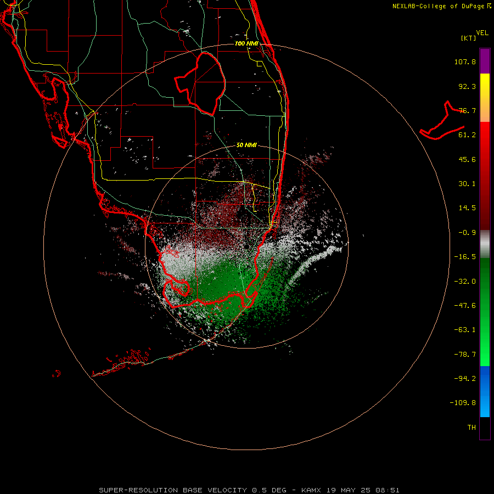Click the Lake Okeechobee outline on map
The height and width of the screenshot is (494, 494).
point(201,83)
